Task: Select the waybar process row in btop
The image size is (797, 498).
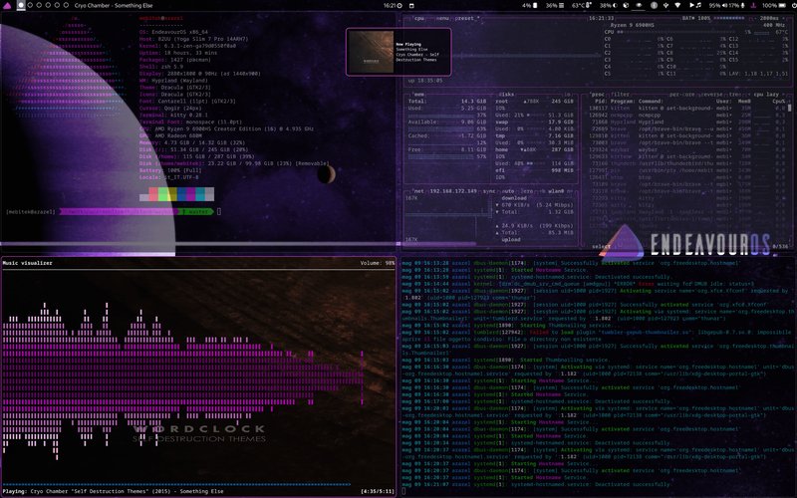Action: (x=688, y=150)
